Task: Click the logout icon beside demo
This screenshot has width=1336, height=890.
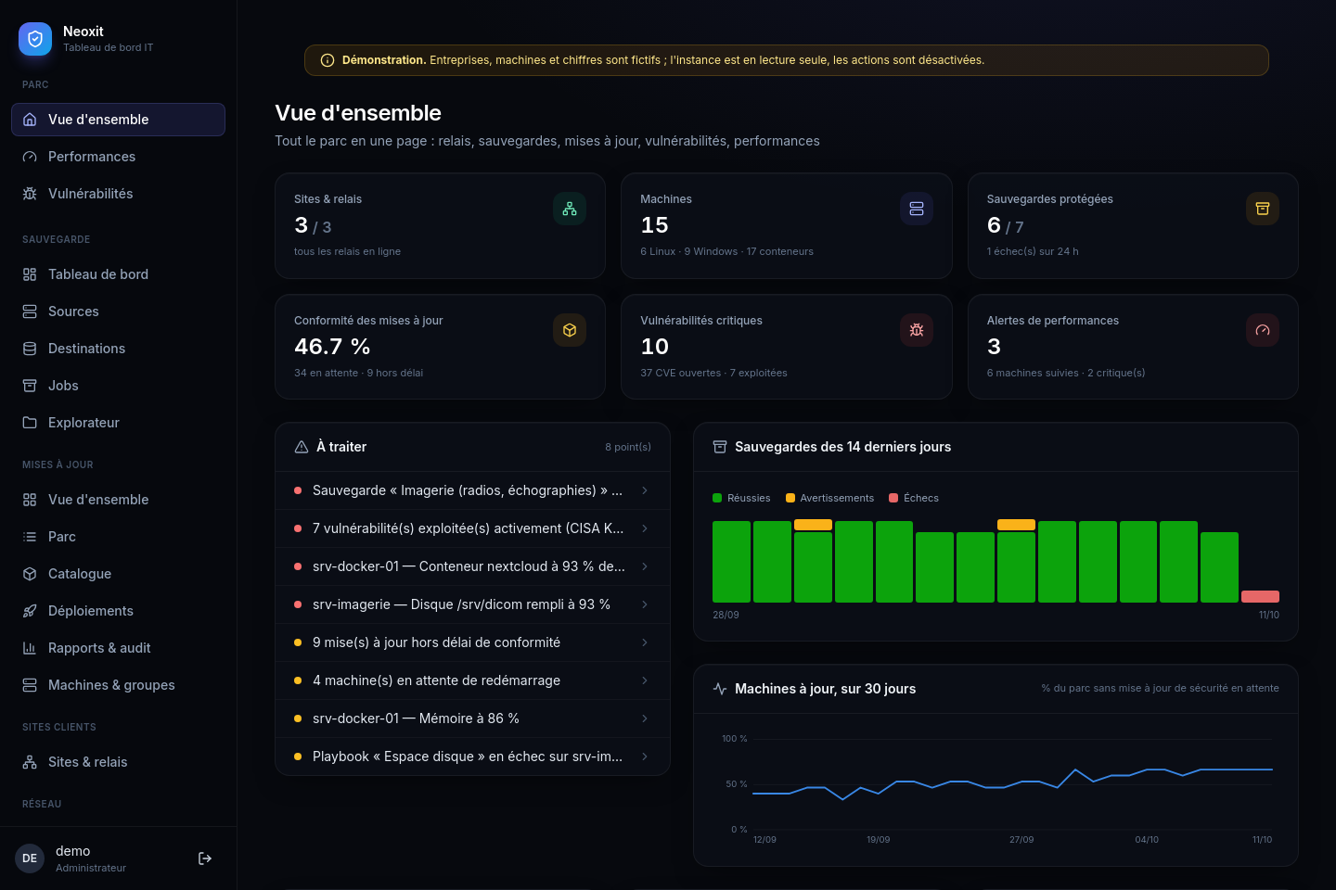Action: click(205, 858)
